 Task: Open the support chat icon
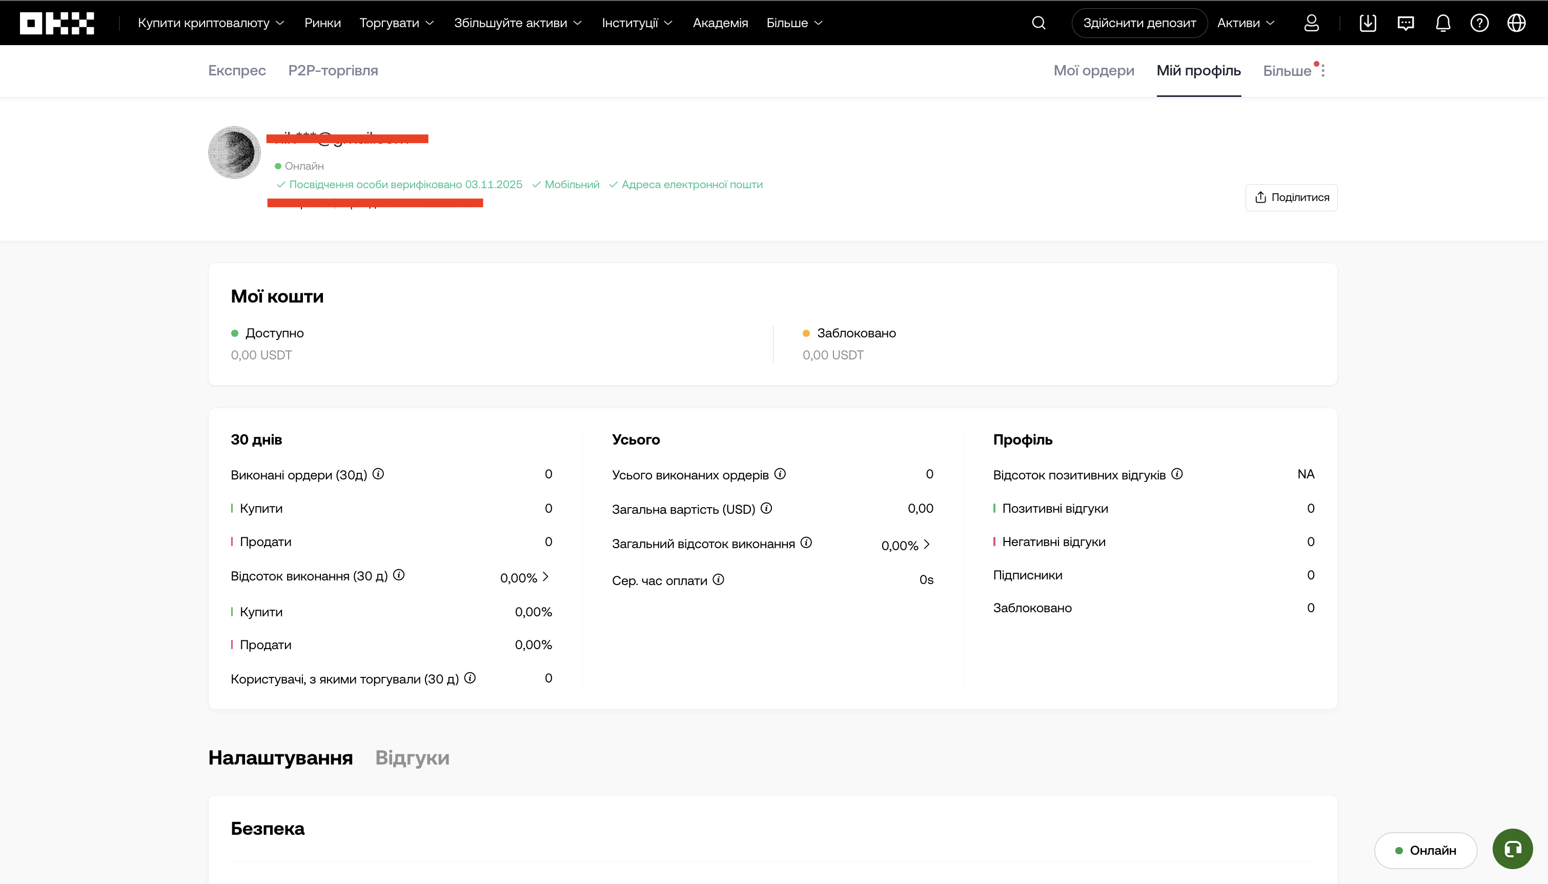(x=1405, y=23)
